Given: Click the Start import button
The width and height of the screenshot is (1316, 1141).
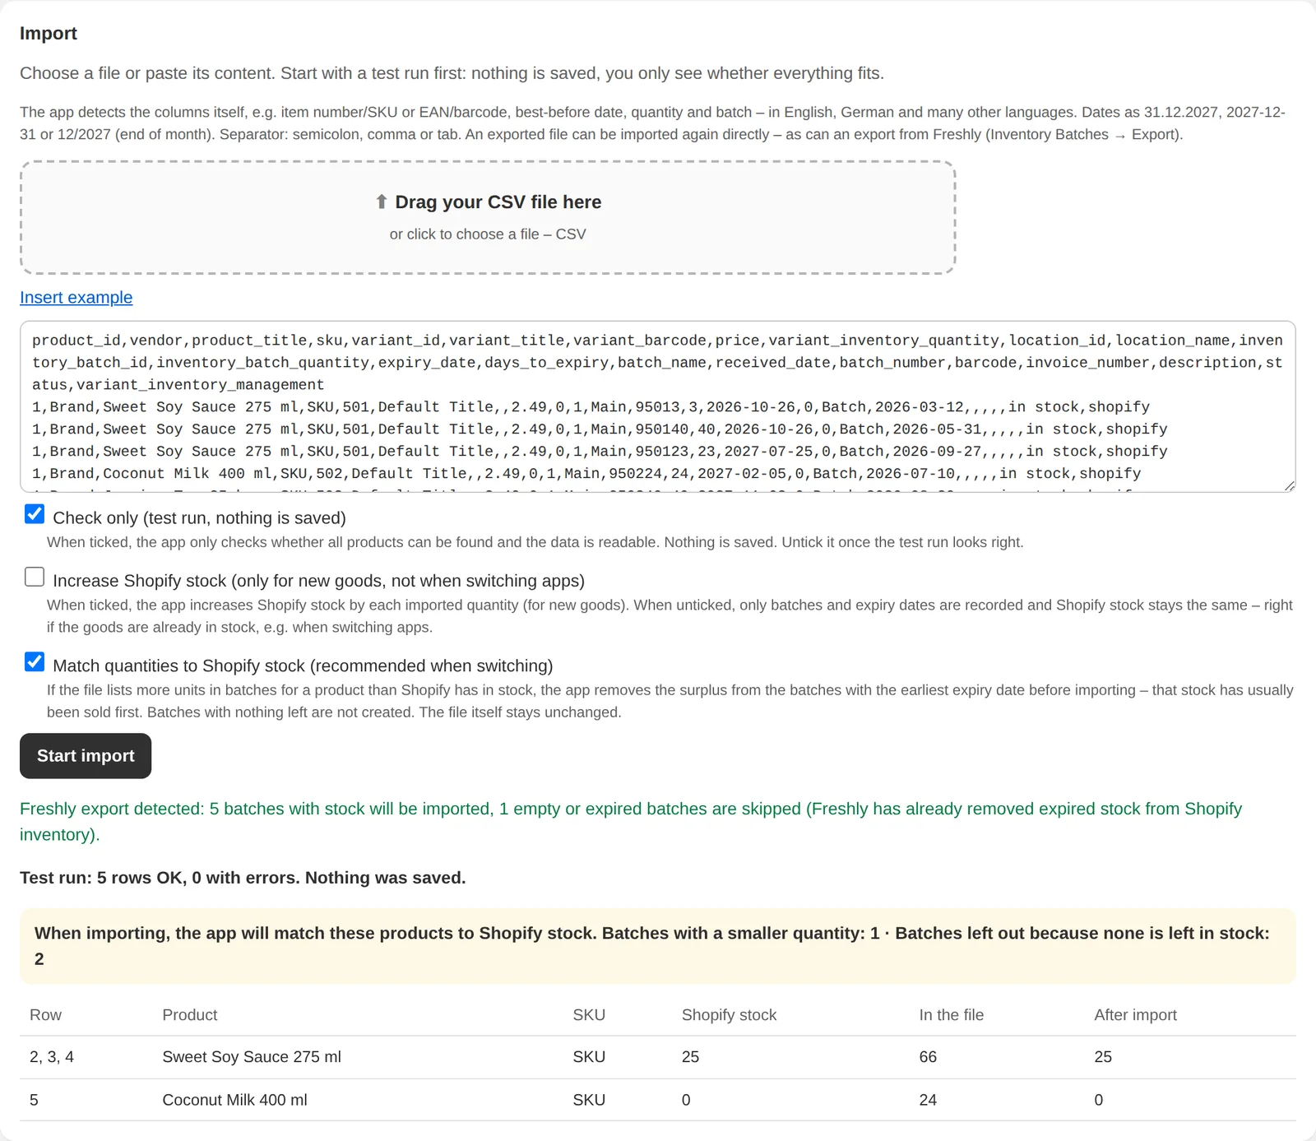Looking at the screenshot, I should 86,755.
